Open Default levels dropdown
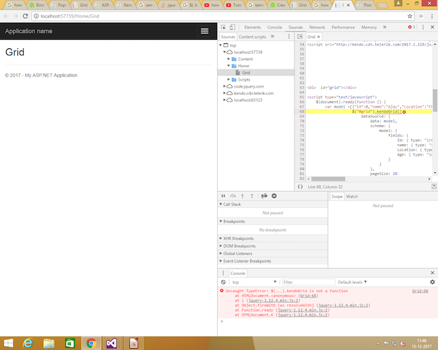 point(352,282)
